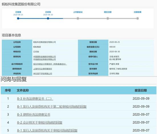This screenshot has width=157, height=134.
Task: Click the 会计师事务所 label cell
Action: [17, 64]
